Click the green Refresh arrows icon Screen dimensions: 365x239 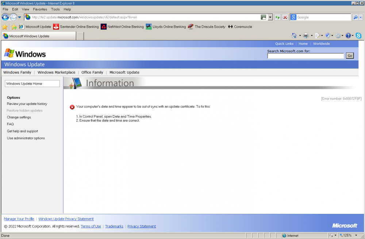pyautogui.click(x=277, y=17)
